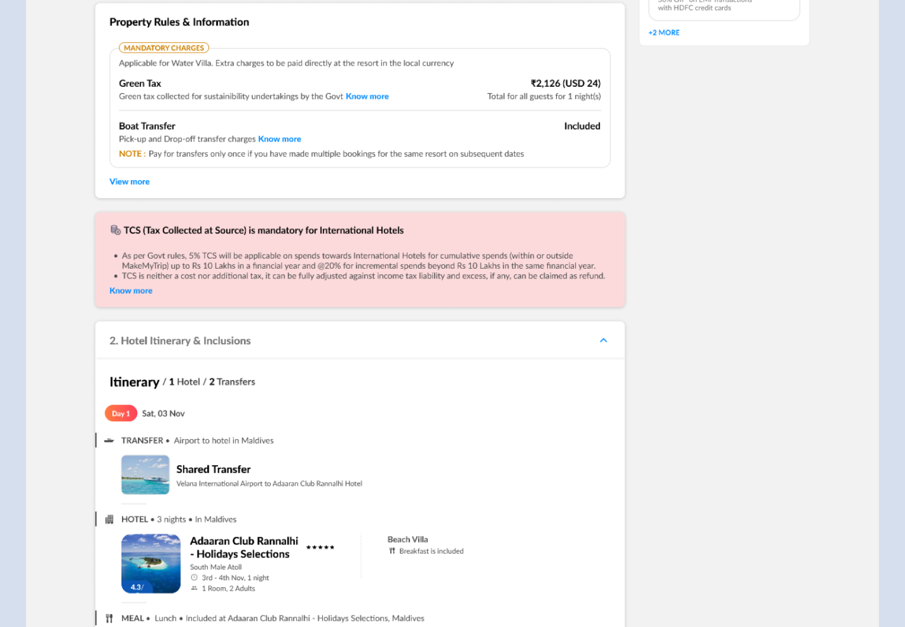Collapse the Hotel Itinerary & Inclusions section chevron

tap(603, 340)
